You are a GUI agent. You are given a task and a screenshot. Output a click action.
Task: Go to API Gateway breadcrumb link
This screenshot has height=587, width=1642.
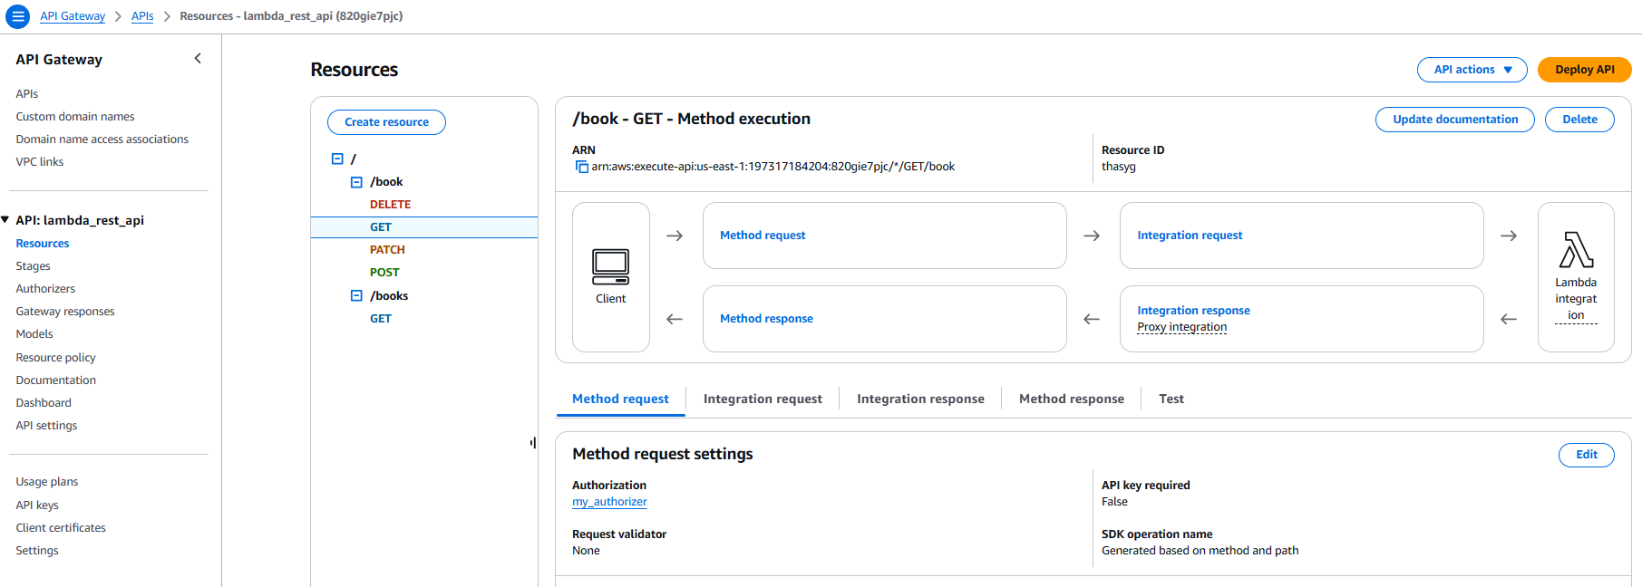(x=73, y=16)
